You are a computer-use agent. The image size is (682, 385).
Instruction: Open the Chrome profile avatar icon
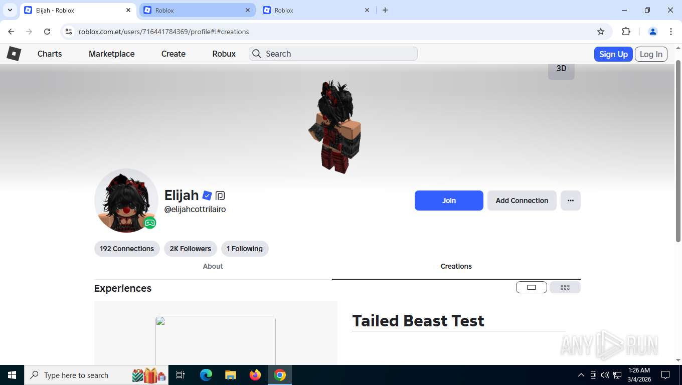tap(653, 32)
